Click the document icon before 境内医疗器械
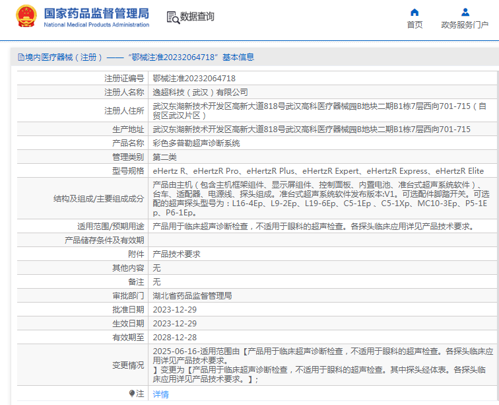The image size is (499, 405). [21, 57]
